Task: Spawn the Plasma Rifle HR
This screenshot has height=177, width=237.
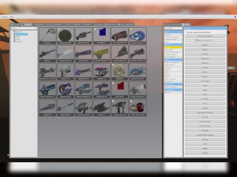Action: (x=101, y=90)
